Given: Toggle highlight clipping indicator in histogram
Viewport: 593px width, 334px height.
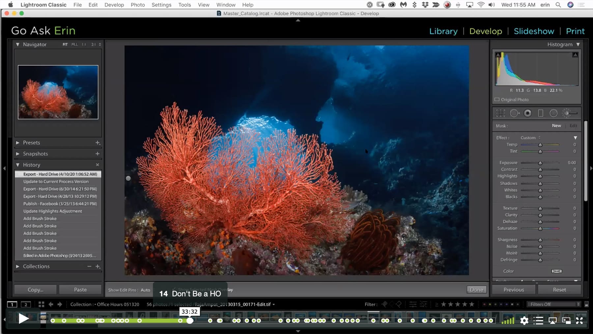Looking at the screenshot, I should (x=575, y=55).
